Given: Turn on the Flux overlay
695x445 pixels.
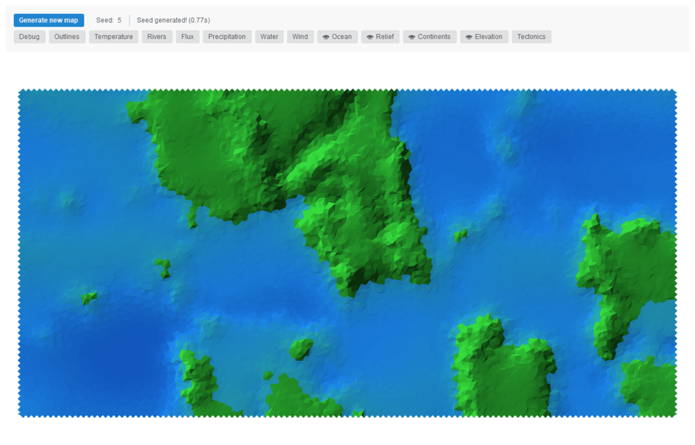Looking at the screenshot, I should tap(187, 37).
